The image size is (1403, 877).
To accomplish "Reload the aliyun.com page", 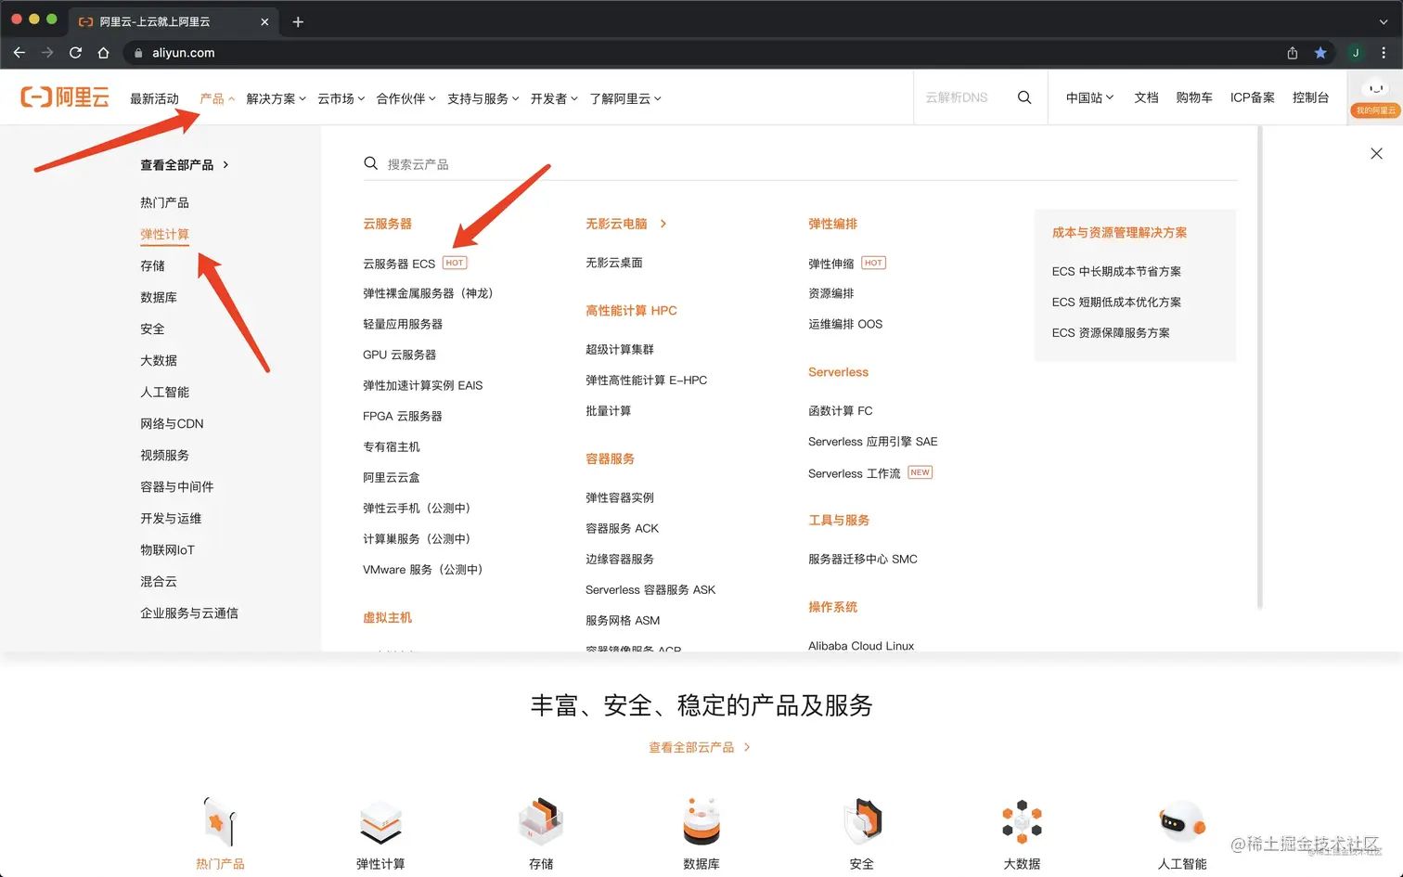I will 75,53.
